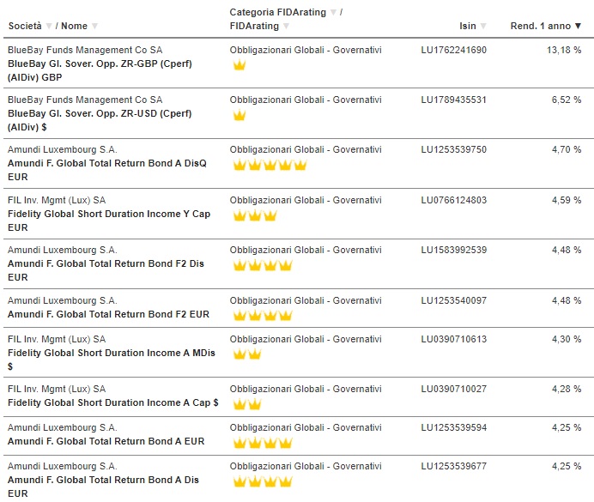Click crown rating of Amundi Bond A EUR
This screenshot has width=594, height=502.
(x=263, y=442)
